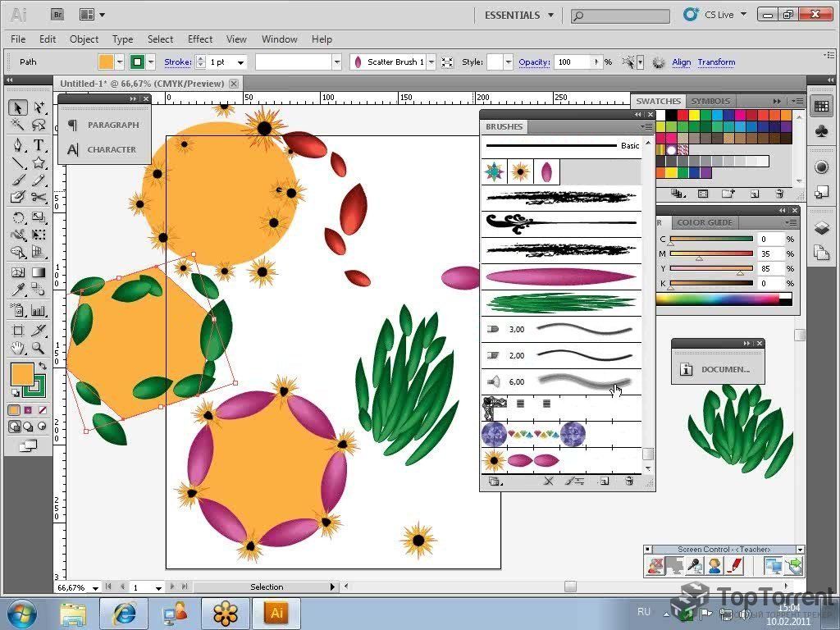Open the Object menu
This screenshot has height=630, width=840.
[84, 39]
